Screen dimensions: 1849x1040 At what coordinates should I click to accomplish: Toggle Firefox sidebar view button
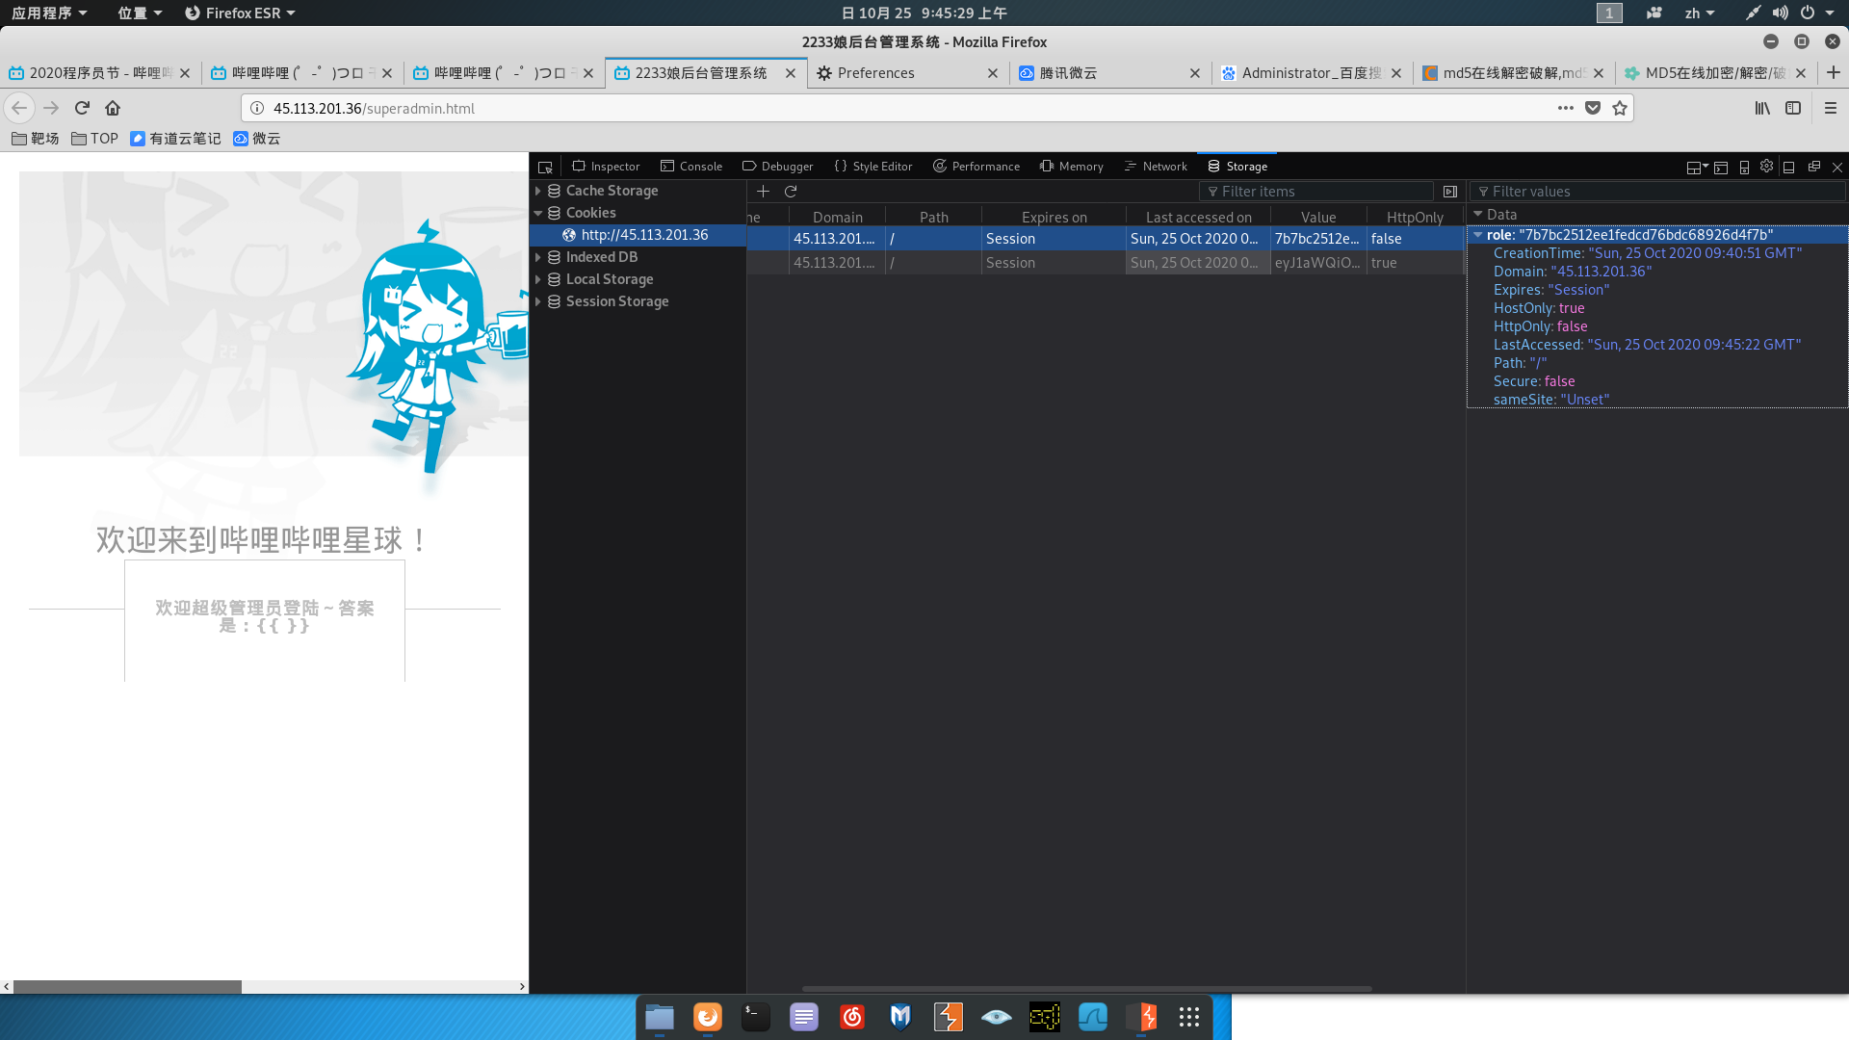(x=1793, y=108)
